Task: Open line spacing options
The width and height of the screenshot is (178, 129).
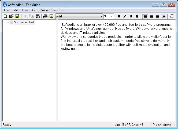Action: click(163, 16)
